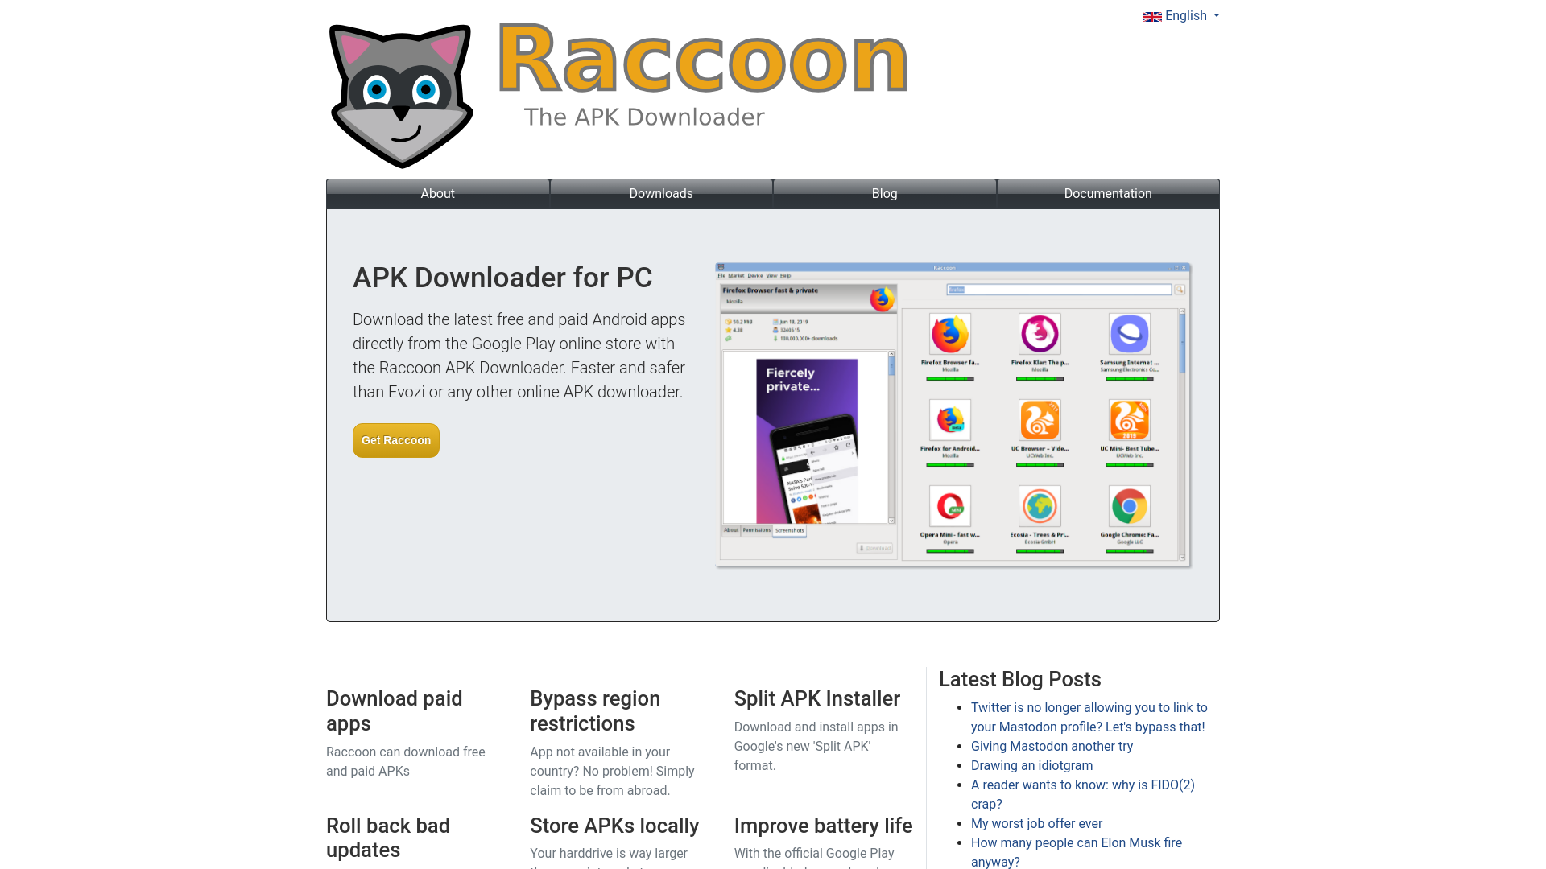
Task: Open the Documentation menu item
Action: pyautogui.click(x=1108, y=194)
